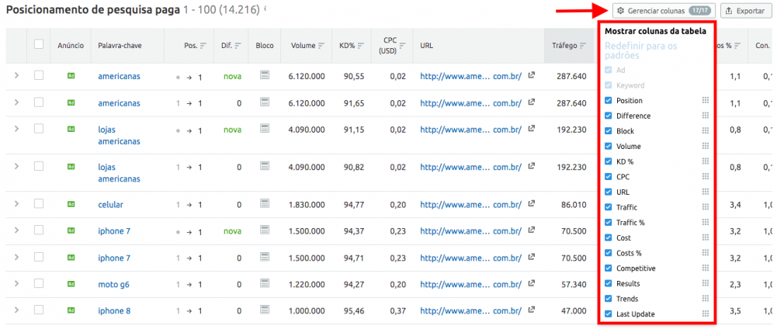Click the reorder handle for KD % column
784x329 pixels.
[x=706, y=161]
